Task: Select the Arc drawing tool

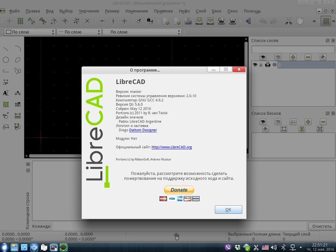Action: pyautogui.click(x=18, y=49)
